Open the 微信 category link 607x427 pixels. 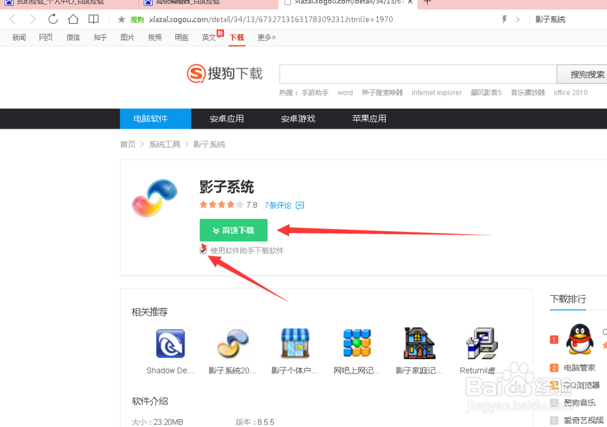[73, 38]
